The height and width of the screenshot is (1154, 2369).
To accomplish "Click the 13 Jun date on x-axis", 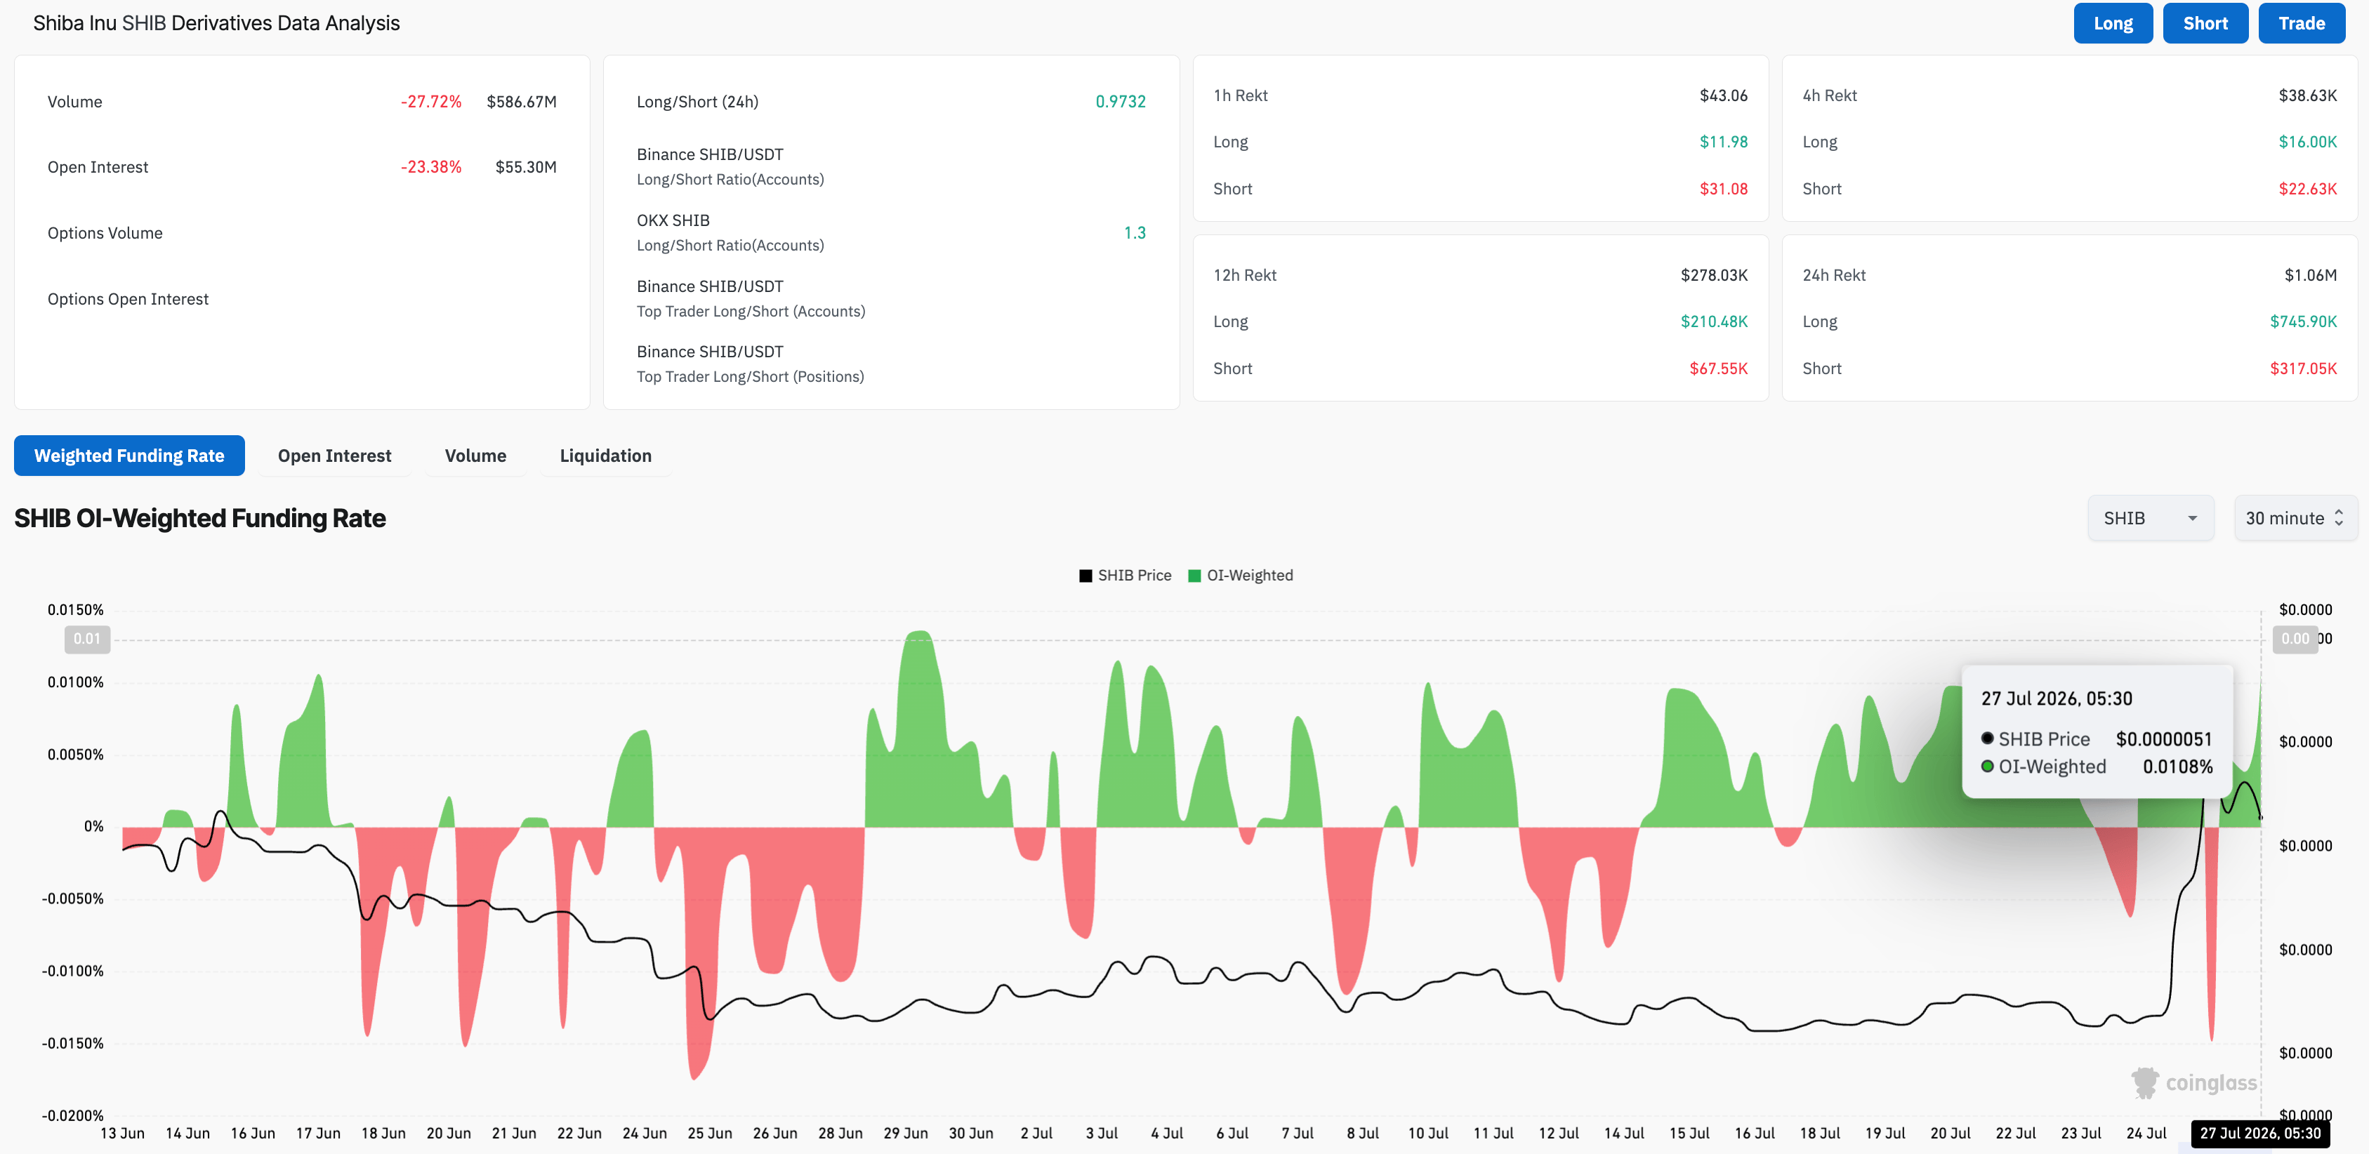I will (122, 1134).
